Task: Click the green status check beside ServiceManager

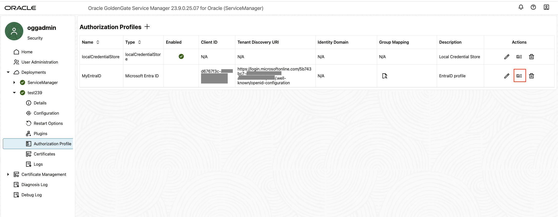Action: pos(23,82)
